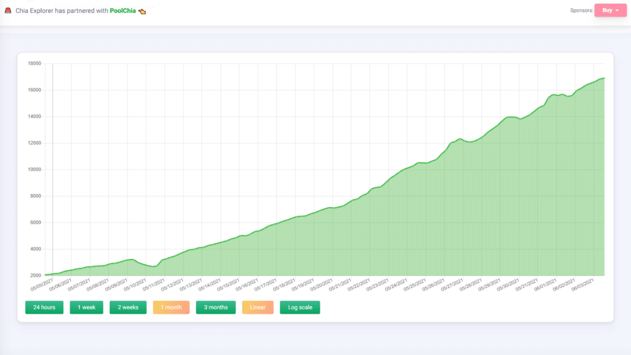Select the 3 months range button
This screenshot has width=631, height=355.
[216, 308]
